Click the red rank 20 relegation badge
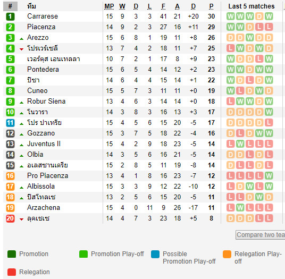Image resolution: width=285 pixels, height=279 pixels. 10,218
